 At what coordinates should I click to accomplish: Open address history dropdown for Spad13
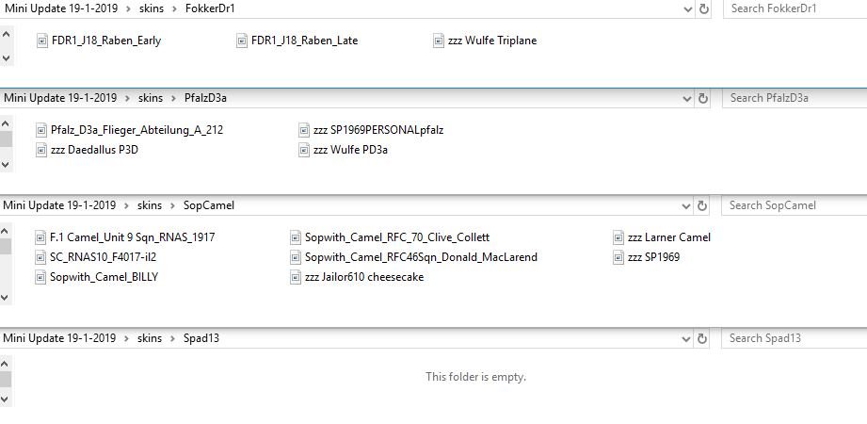pos(688,338)
